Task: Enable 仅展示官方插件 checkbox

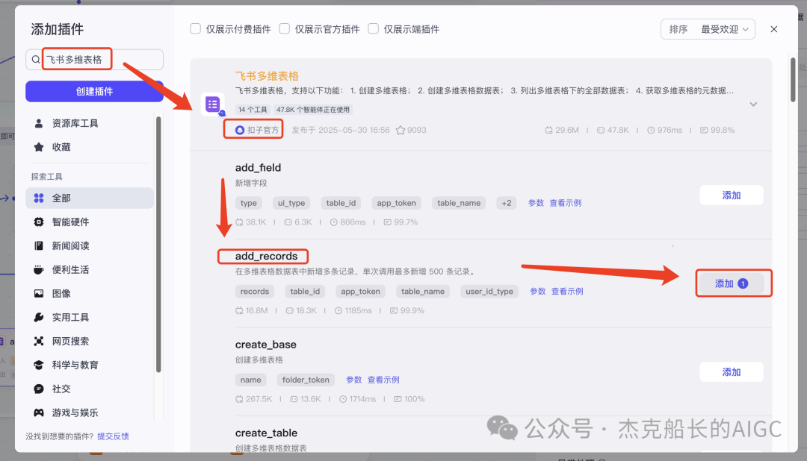Action: tap(284, 29)
